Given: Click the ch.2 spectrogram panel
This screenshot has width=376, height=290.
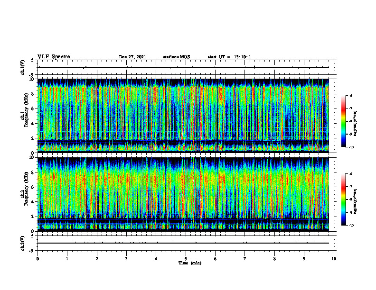Looking at the screenshot, I should click(183, 194).
